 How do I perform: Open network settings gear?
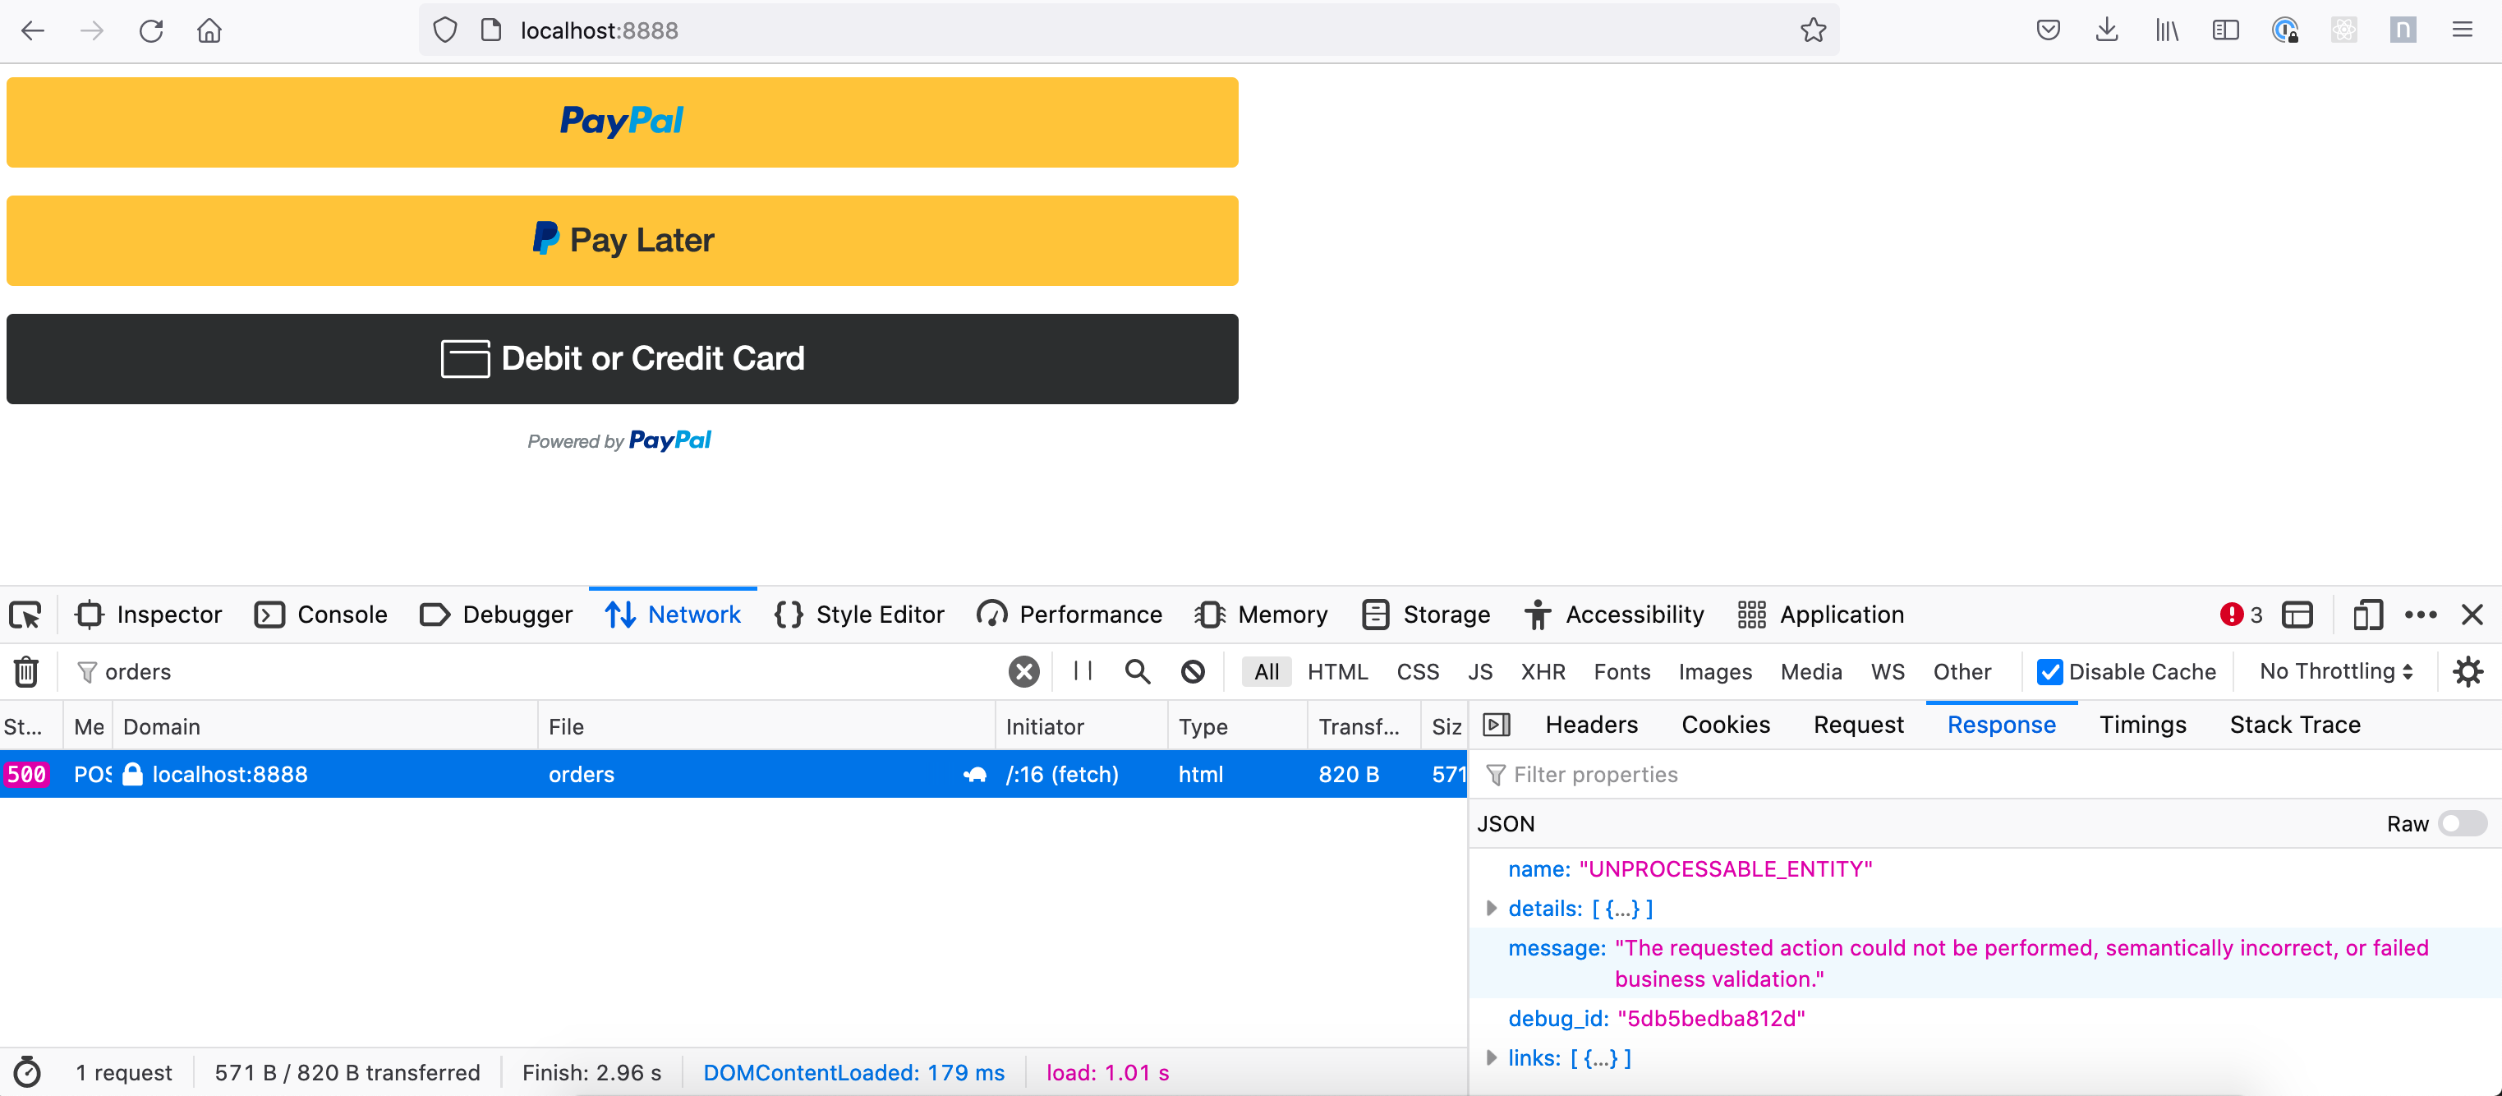pos(2468,671)
